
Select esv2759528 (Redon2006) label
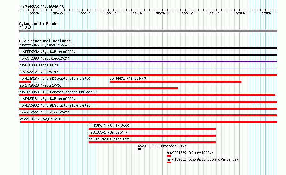[x=40, y=85]
